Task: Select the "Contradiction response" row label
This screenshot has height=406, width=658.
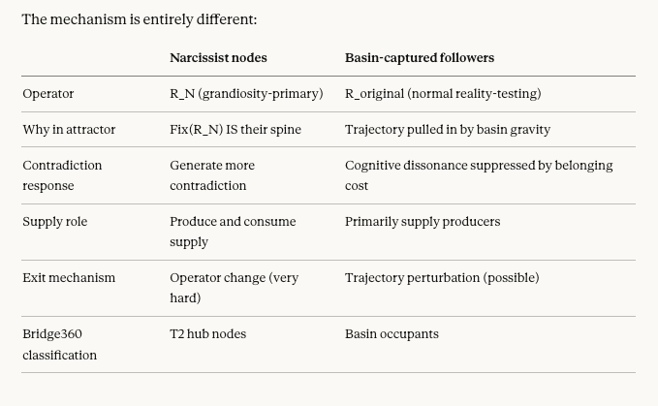Action: pos(62,175)
